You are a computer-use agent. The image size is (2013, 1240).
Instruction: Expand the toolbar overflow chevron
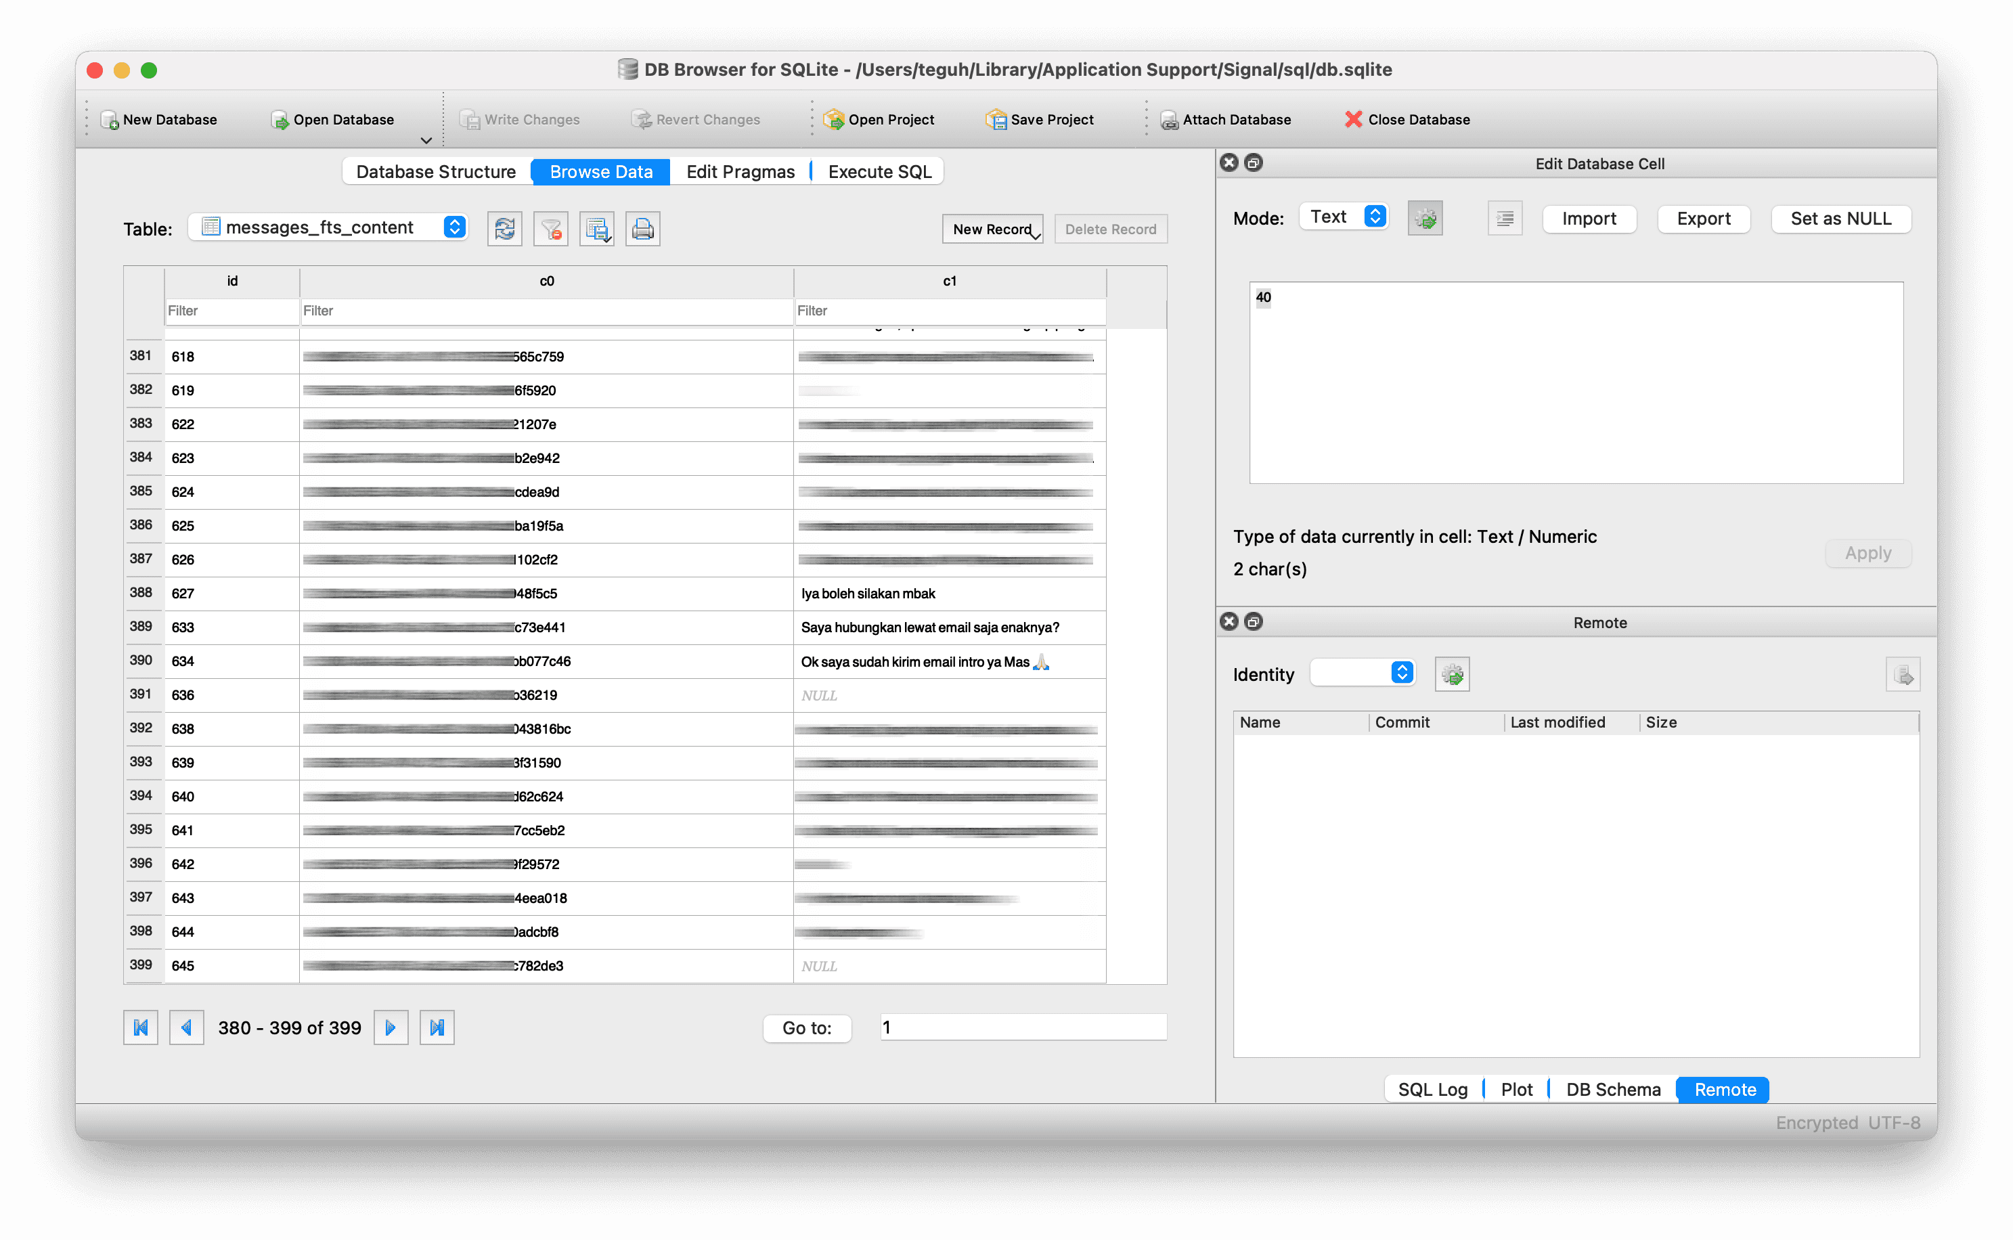[426, 140]
